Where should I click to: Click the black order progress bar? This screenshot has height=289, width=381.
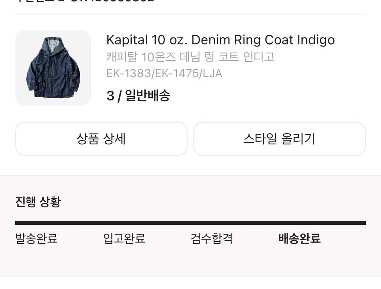[x=190, y=223]
